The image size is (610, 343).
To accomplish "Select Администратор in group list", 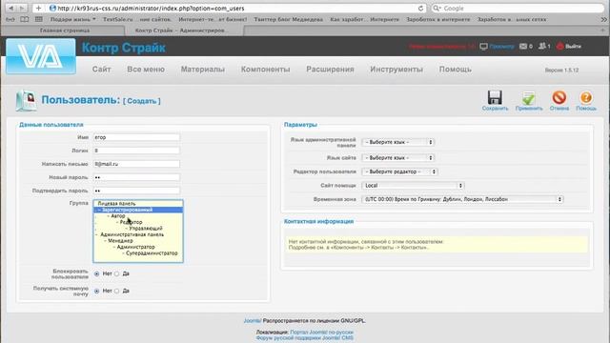I will (138, 247).
